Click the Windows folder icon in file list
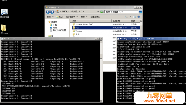 tap(74, 31)
